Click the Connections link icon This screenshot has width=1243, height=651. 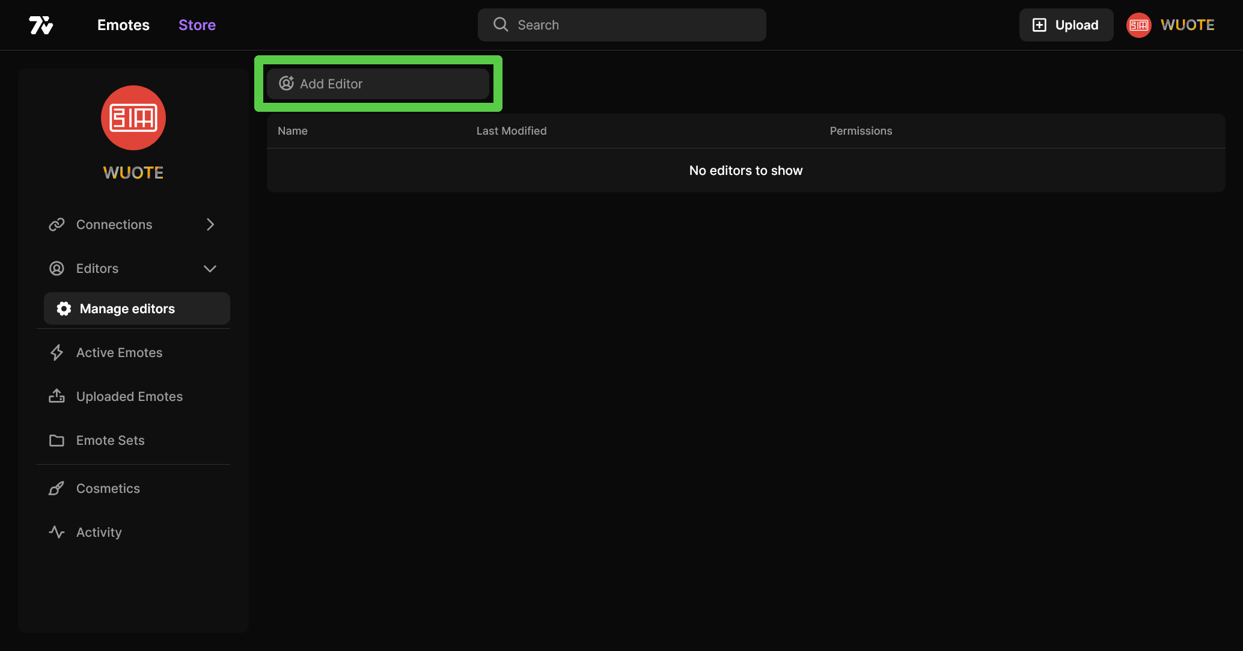coord(56,225)
